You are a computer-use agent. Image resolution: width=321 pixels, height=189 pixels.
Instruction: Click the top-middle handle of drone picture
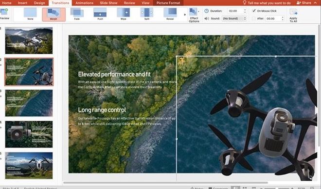(276, 56)
